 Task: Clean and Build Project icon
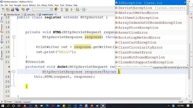tap(67, 9)
